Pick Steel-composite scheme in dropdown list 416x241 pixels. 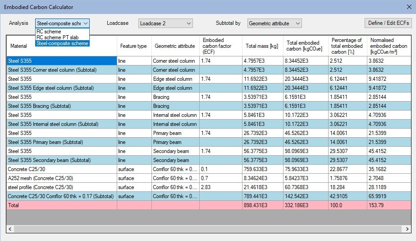pos(62,43)
